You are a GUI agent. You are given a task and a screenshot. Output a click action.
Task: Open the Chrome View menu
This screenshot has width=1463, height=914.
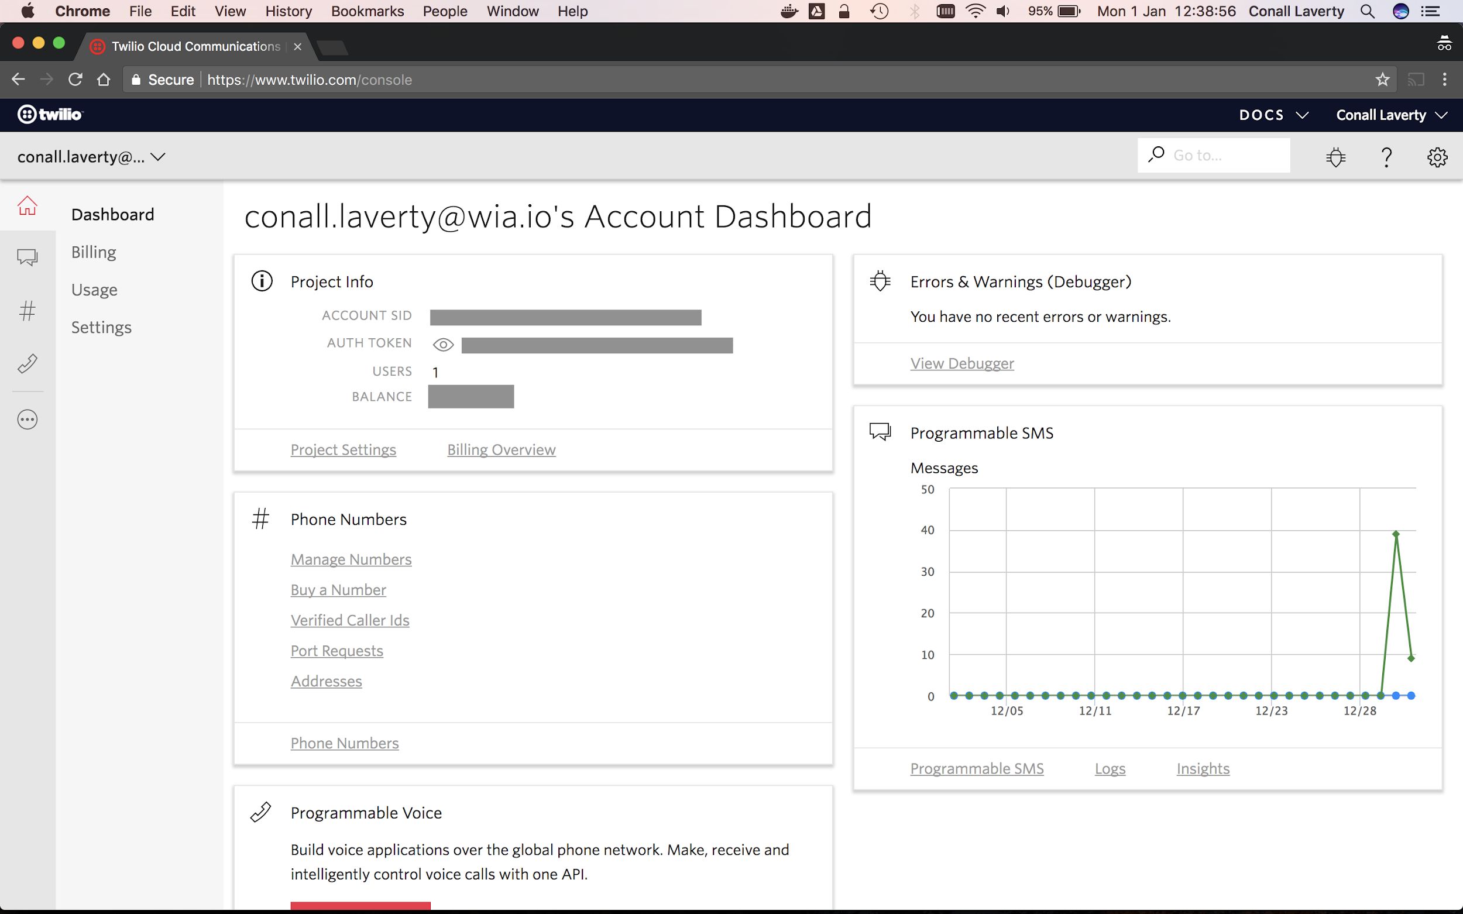tap(231, 11)
